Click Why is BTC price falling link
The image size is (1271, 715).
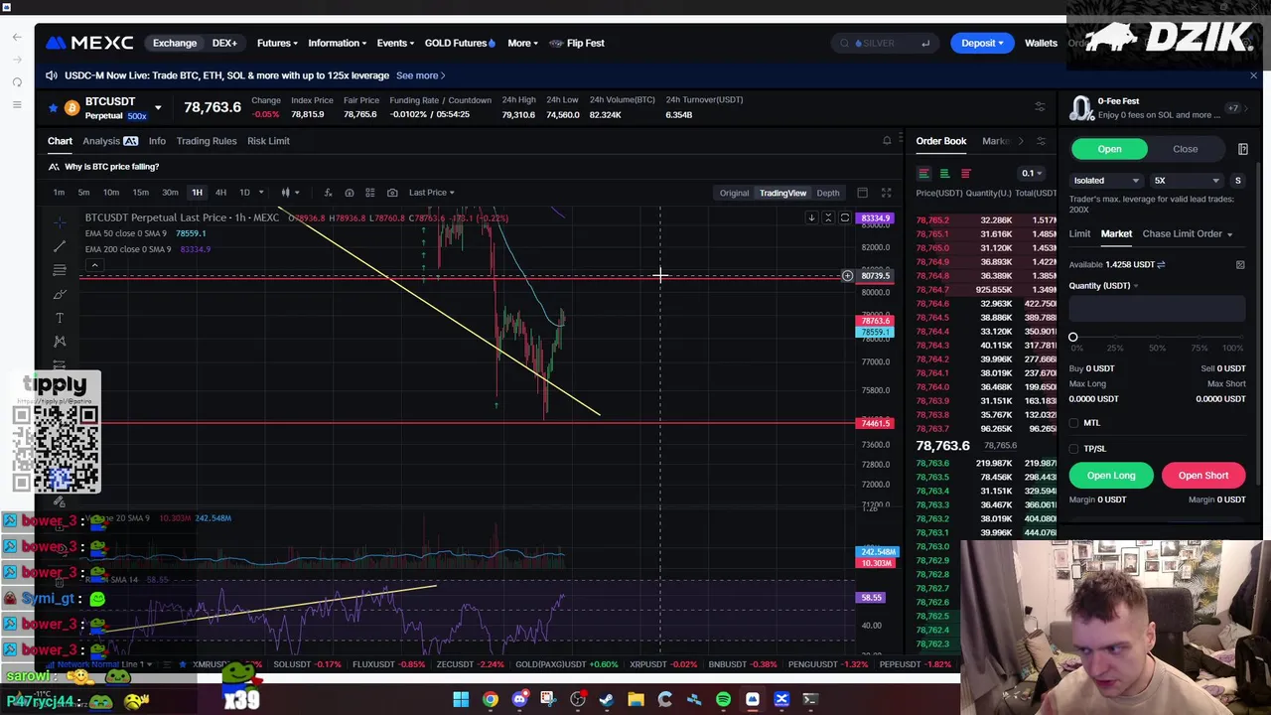(111, 167)
